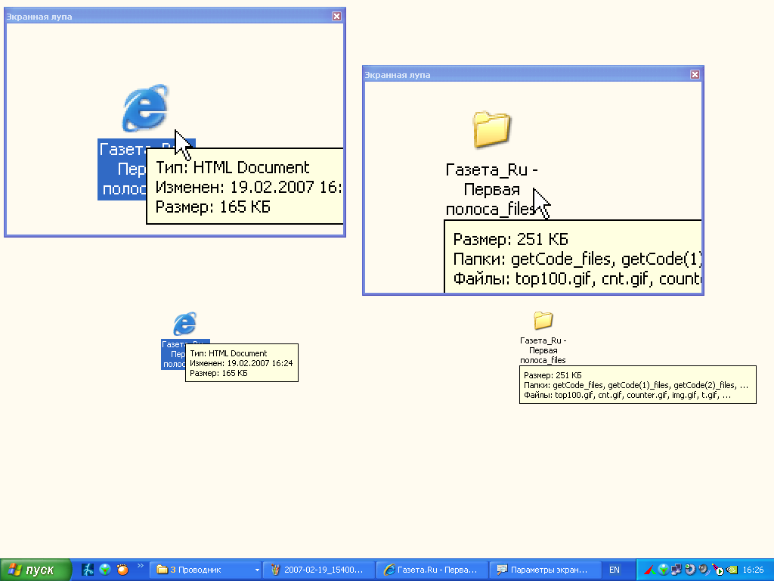
Task: Click the system clock showing 16:26
Action: pyautogui.click(x=754, y=570)
